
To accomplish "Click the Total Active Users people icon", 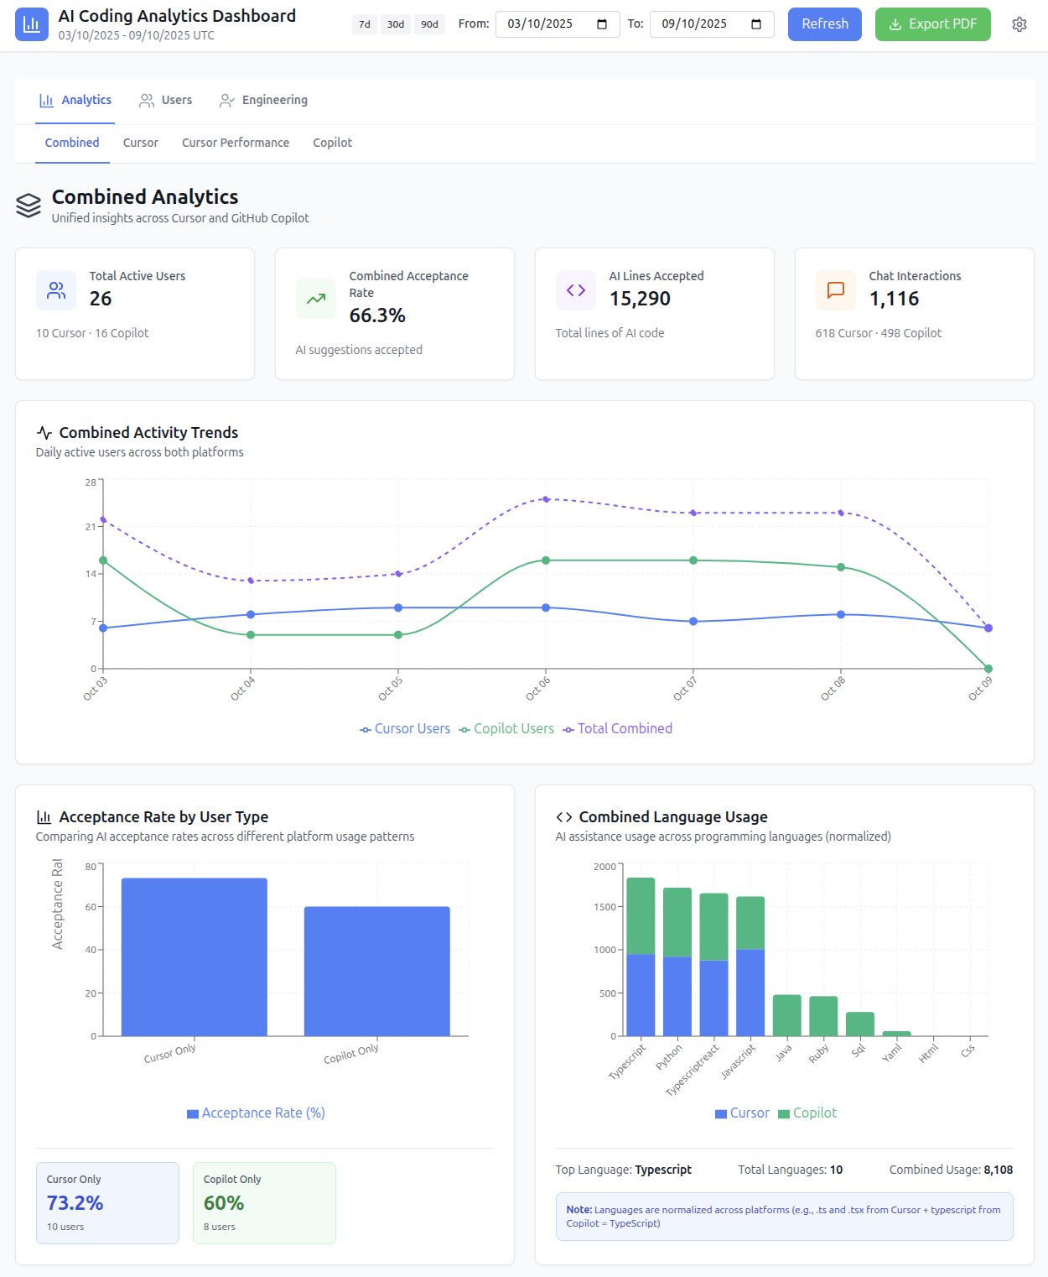I will point(56,290).
